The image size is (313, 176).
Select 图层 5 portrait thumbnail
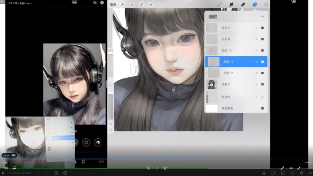pos(211,84)
